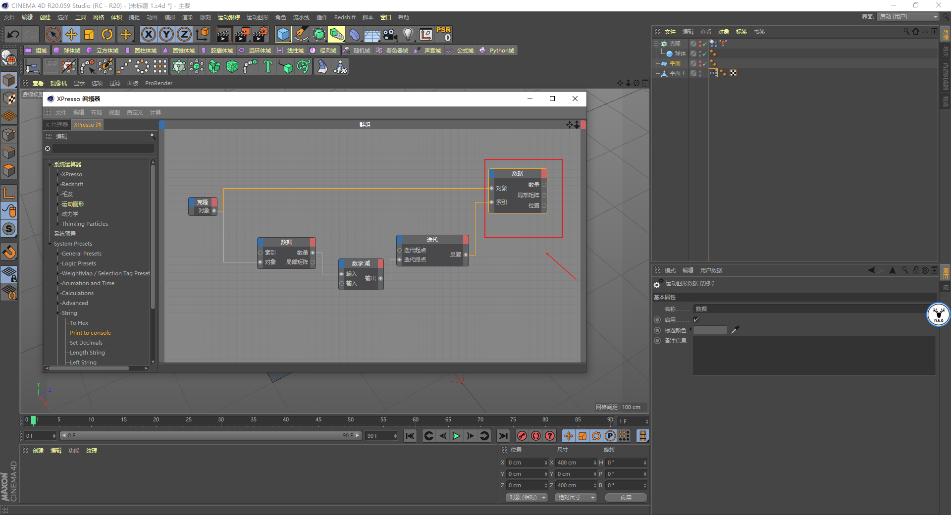Click the 应用 apply button
Viewport: 951px width, 515px height.
(x=626, y=497)
